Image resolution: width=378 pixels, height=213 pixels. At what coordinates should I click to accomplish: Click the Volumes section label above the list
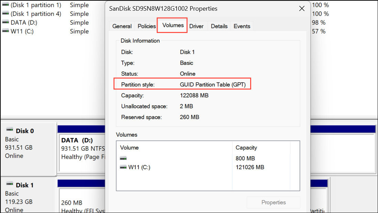click(x=126, y=135)
